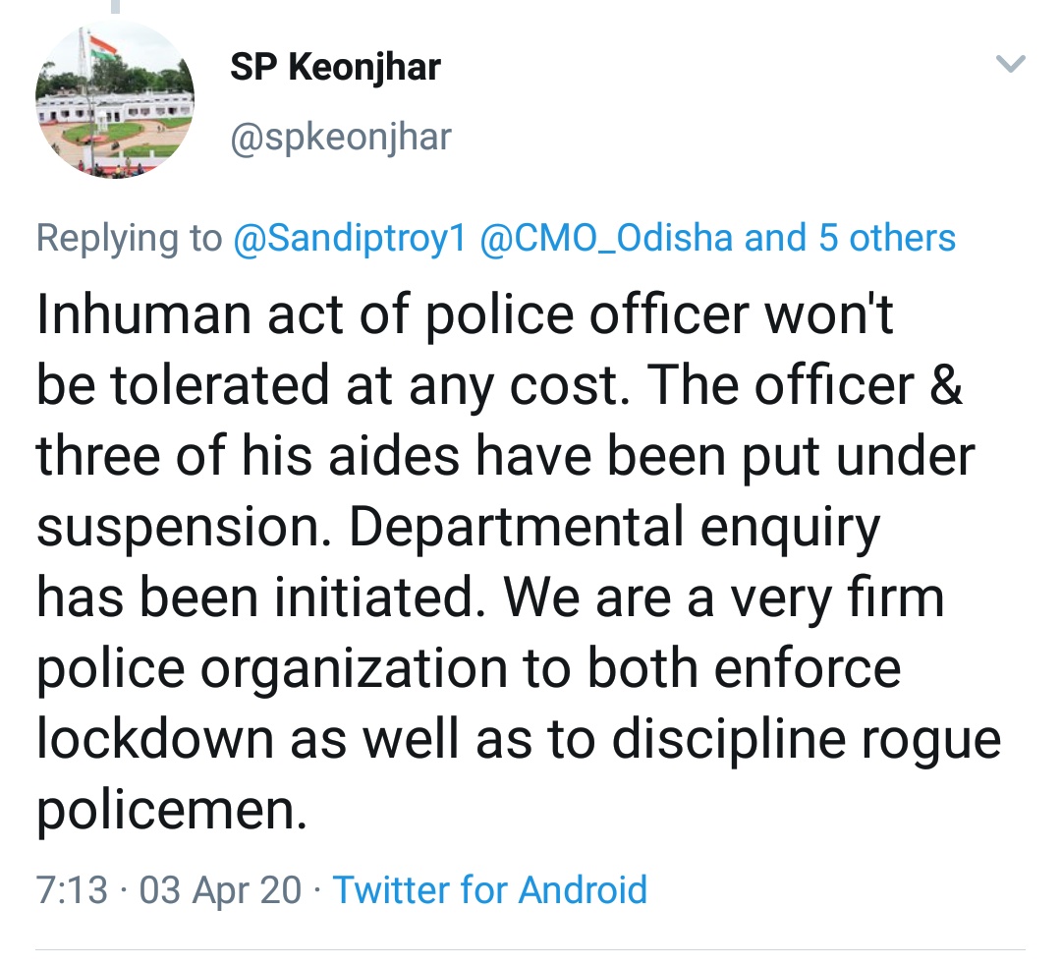Click the SP Keonjhar display name
1061x966 pixels.
click(335, 67)
